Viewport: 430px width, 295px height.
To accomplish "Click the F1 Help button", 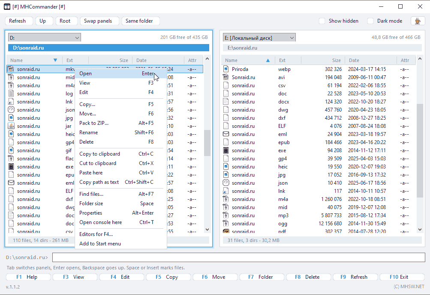I will 28,277.
